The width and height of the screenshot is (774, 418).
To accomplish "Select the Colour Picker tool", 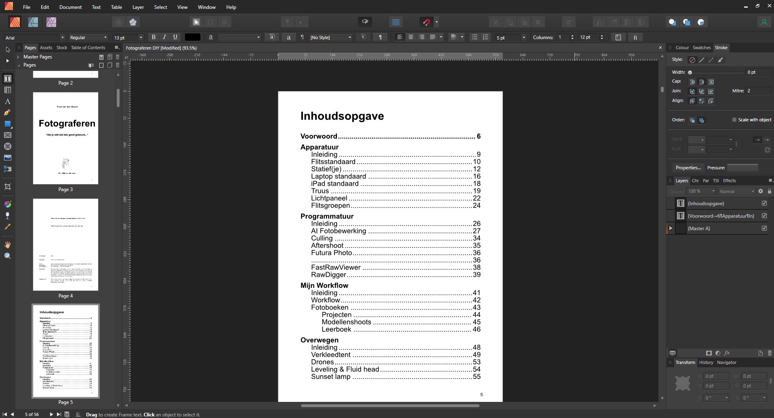I will [x=8, y=227].
